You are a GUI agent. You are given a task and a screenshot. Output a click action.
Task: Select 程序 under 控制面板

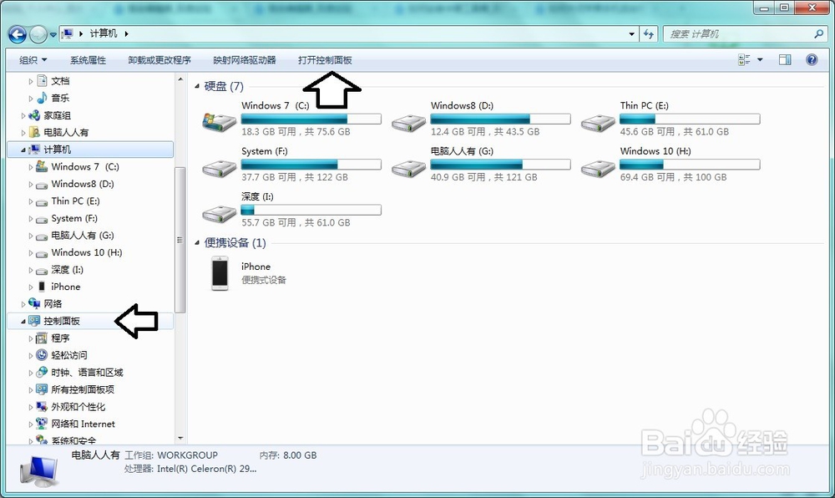60,338
